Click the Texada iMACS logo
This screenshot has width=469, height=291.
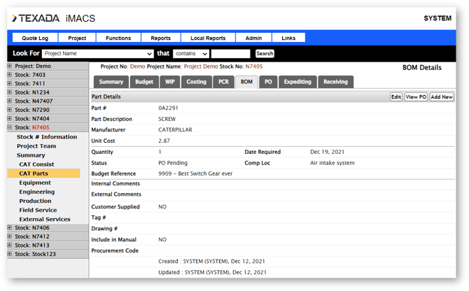coord(53,18)
